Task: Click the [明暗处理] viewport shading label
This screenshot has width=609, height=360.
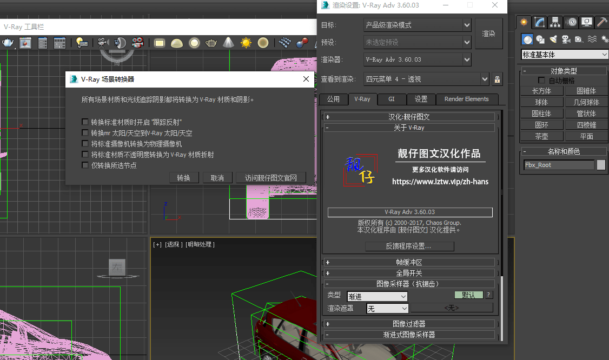Action: (x=200, y=244)
